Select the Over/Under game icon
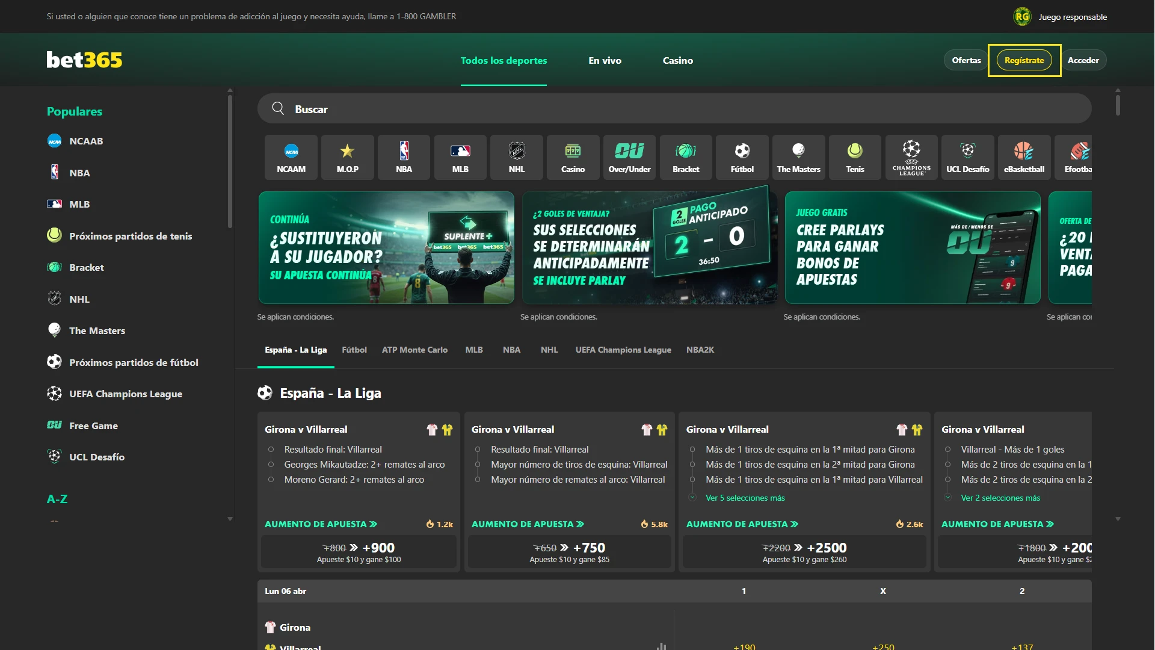Image resolution: width=1155 pixels, height=650 pixels. click(x=629, y=157)
